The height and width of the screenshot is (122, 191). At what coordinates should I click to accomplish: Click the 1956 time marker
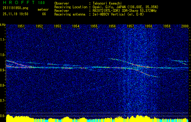pos(112,26)
